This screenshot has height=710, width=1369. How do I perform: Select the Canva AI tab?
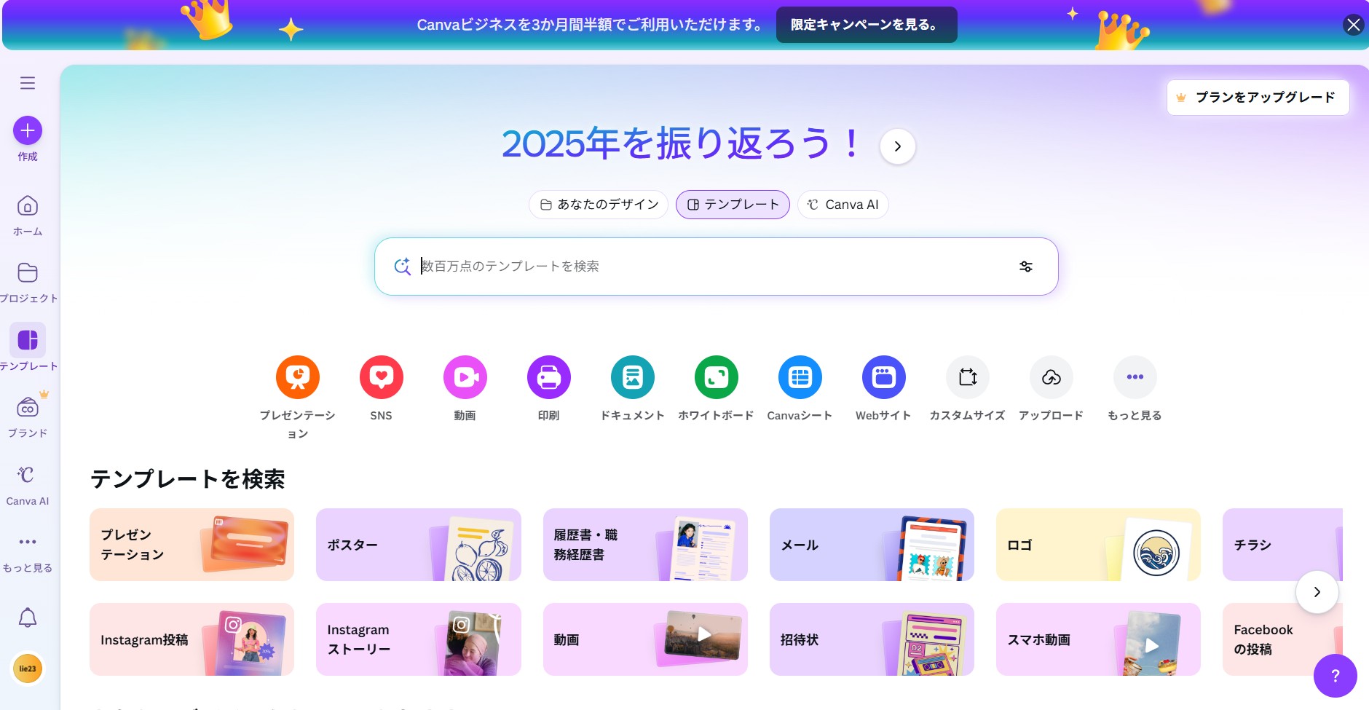843,205
